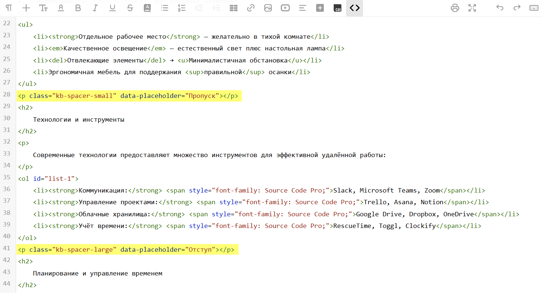Click the plus insert icon
The width and height of the screenshot is (543, 293).
click(26, 8)
